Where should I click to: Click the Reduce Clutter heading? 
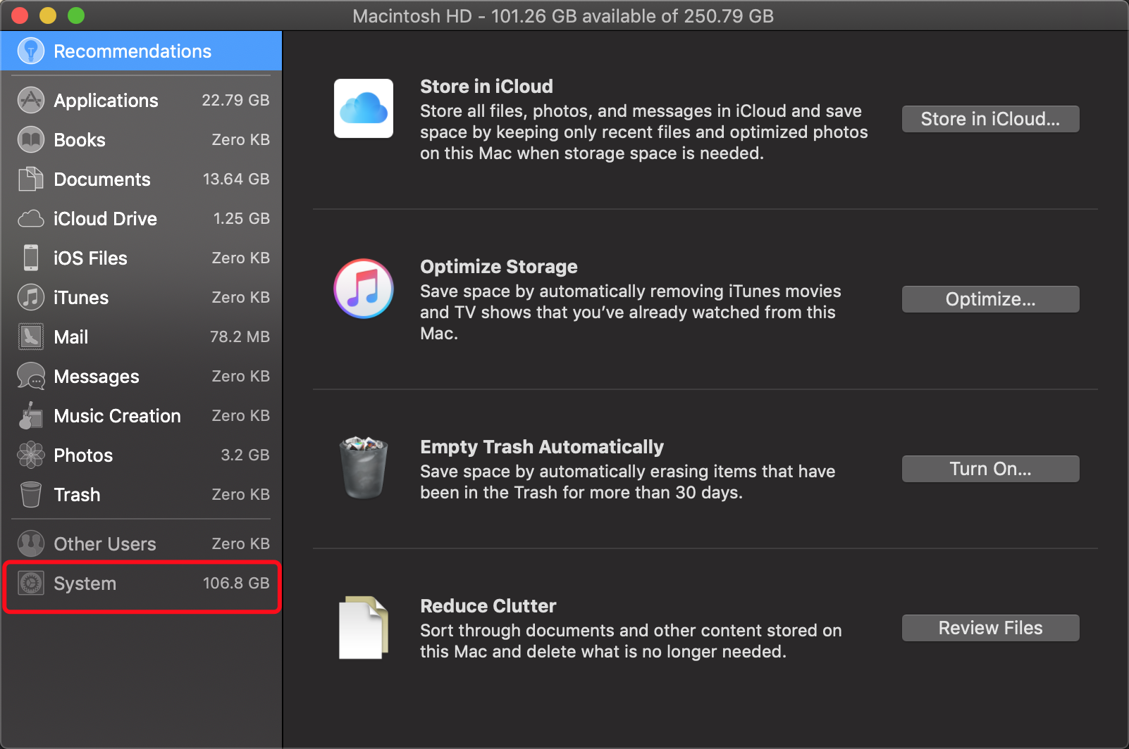tap(488, 606)
